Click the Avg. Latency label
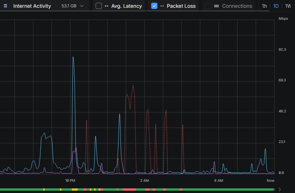Viewport: 295px width, 193px height. (127, 6)
